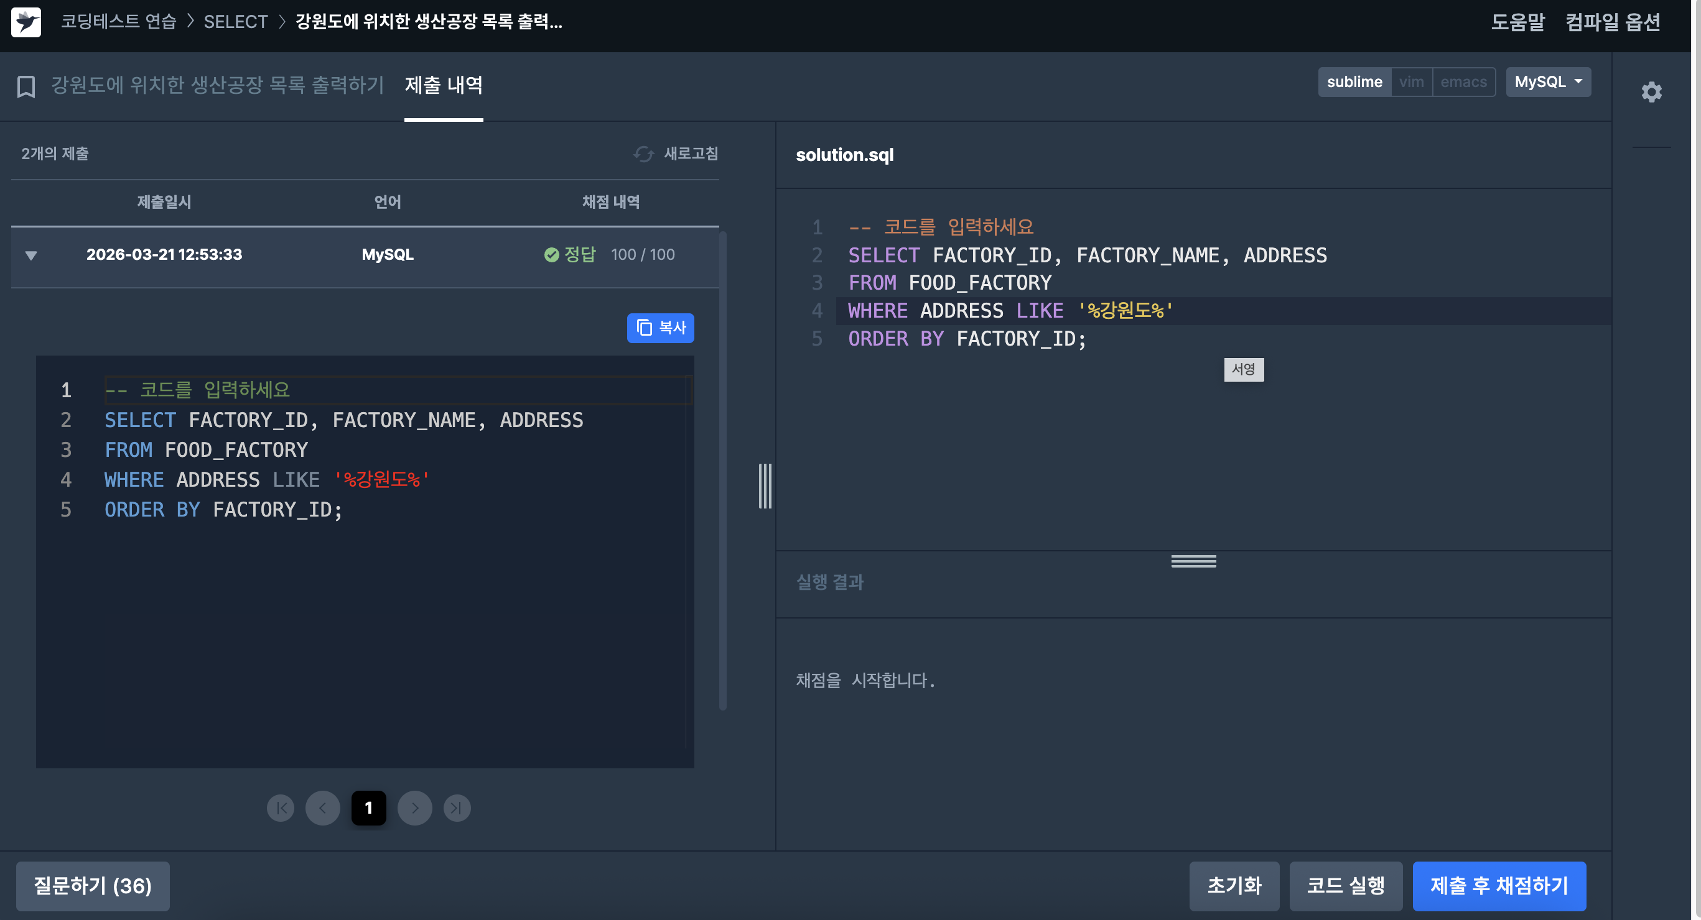Switch editor keymap to emacs

1463,82
